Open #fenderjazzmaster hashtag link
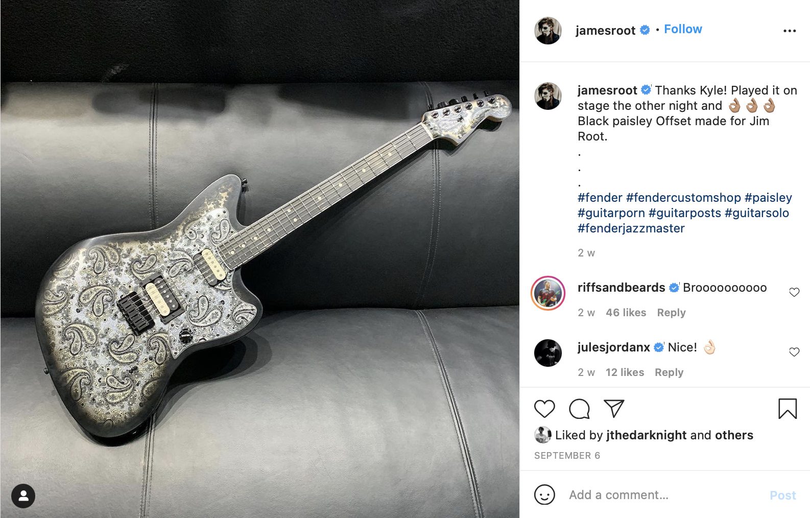 [x=631, y=228]
